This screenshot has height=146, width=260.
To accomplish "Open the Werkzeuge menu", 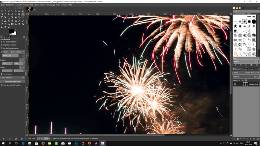I will click(x=51, y=5).
